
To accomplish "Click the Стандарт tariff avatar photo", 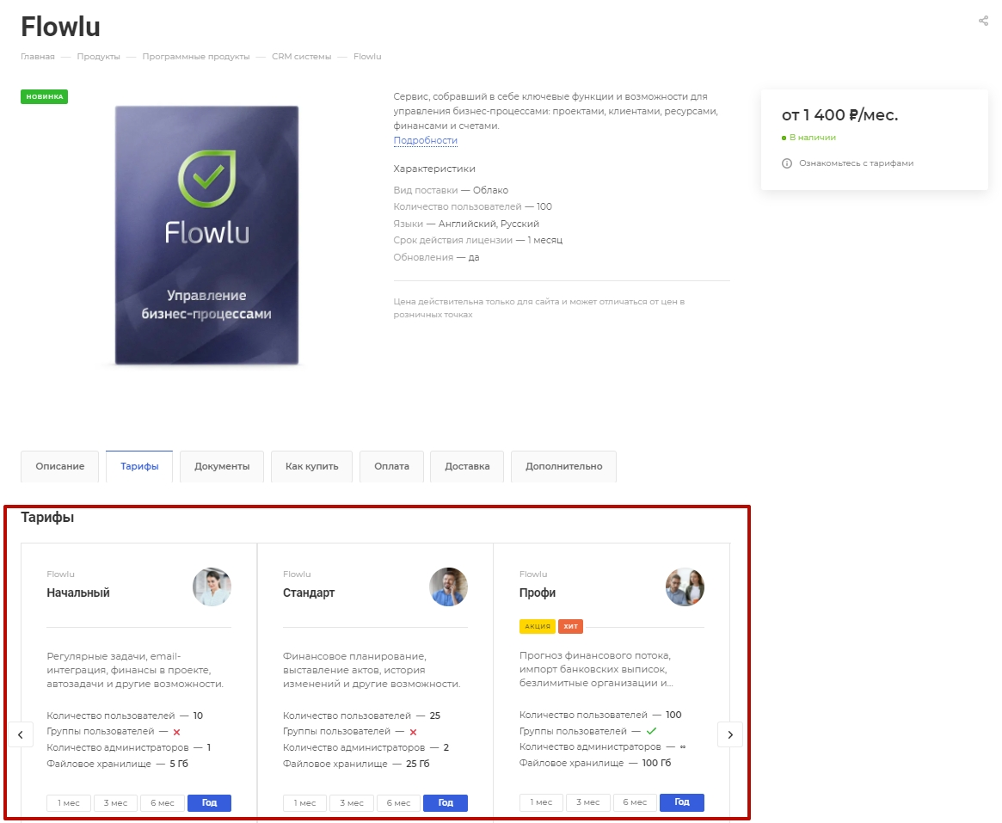I will [448, 587].
